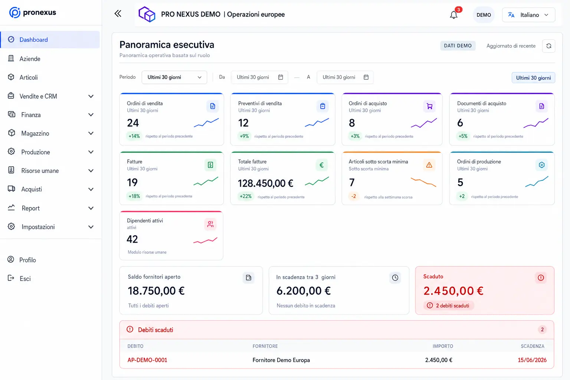Expand Report submenu chevron
This screenshot has height=380, width=570.
tap(91, 208)
